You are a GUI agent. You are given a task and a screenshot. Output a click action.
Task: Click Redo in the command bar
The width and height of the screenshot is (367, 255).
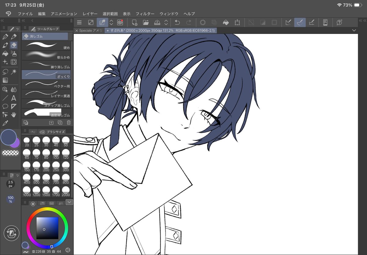(189, 22)
